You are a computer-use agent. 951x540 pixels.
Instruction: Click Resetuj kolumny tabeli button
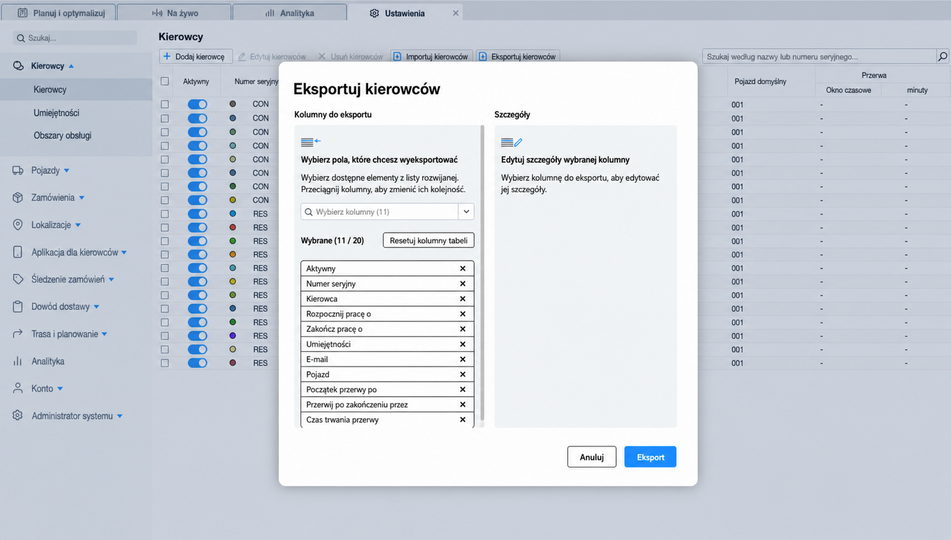pos(429,240)
